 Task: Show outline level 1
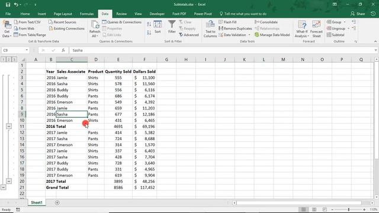pyautogui.click(x=3, y=59)
